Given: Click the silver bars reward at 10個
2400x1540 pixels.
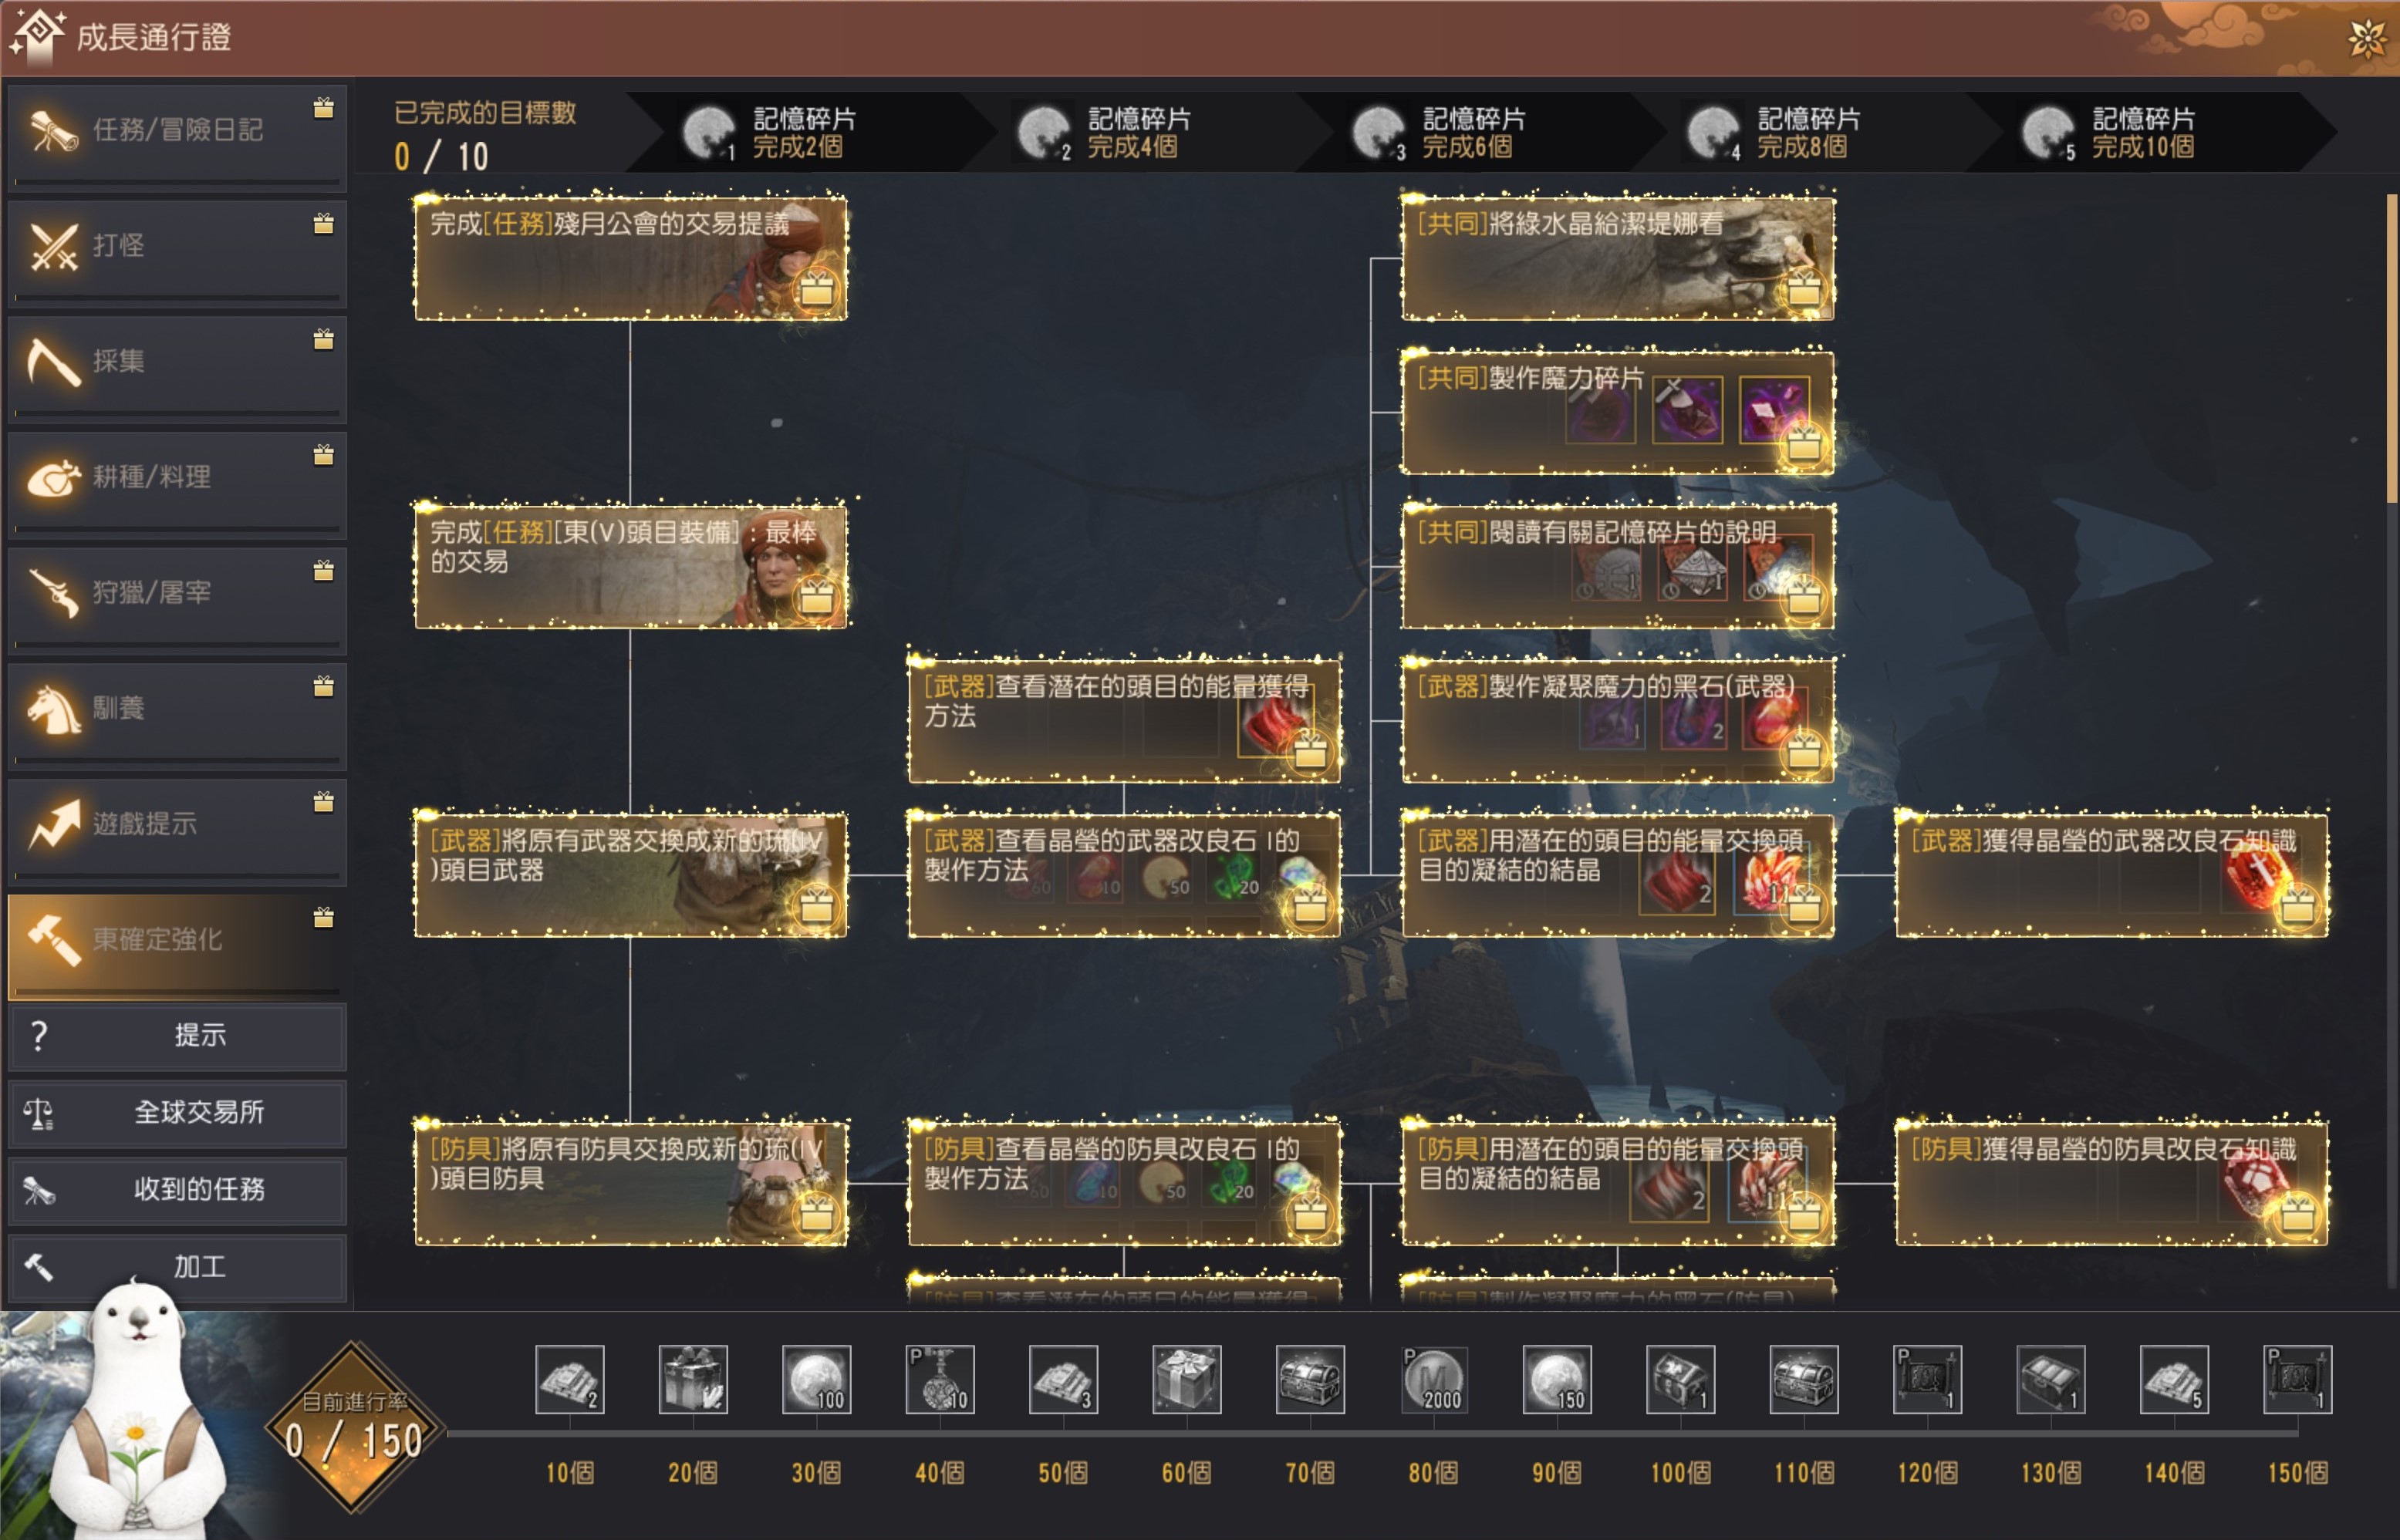Looking at the screenshot, I should click(x=569, y=1379).
